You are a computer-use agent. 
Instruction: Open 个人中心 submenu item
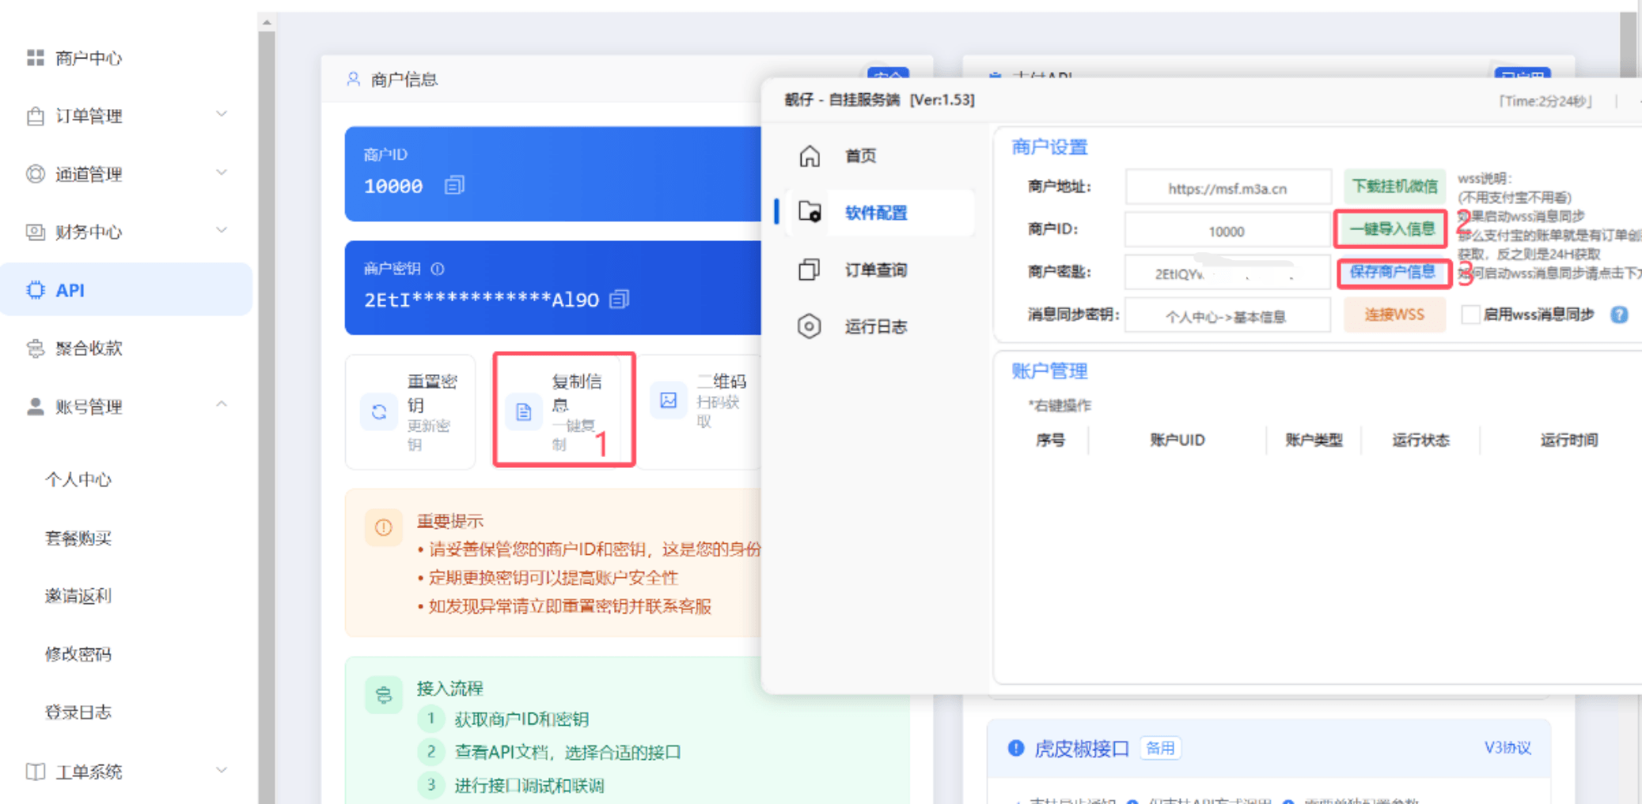78,480
